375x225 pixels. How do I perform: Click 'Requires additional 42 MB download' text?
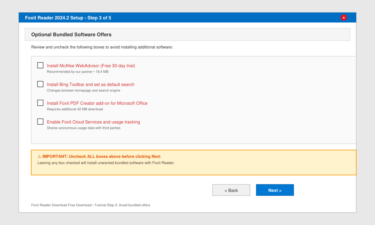(75, 109)
